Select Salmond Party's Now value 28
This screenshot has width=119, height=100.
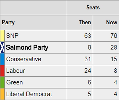click(x=114, y=47)
